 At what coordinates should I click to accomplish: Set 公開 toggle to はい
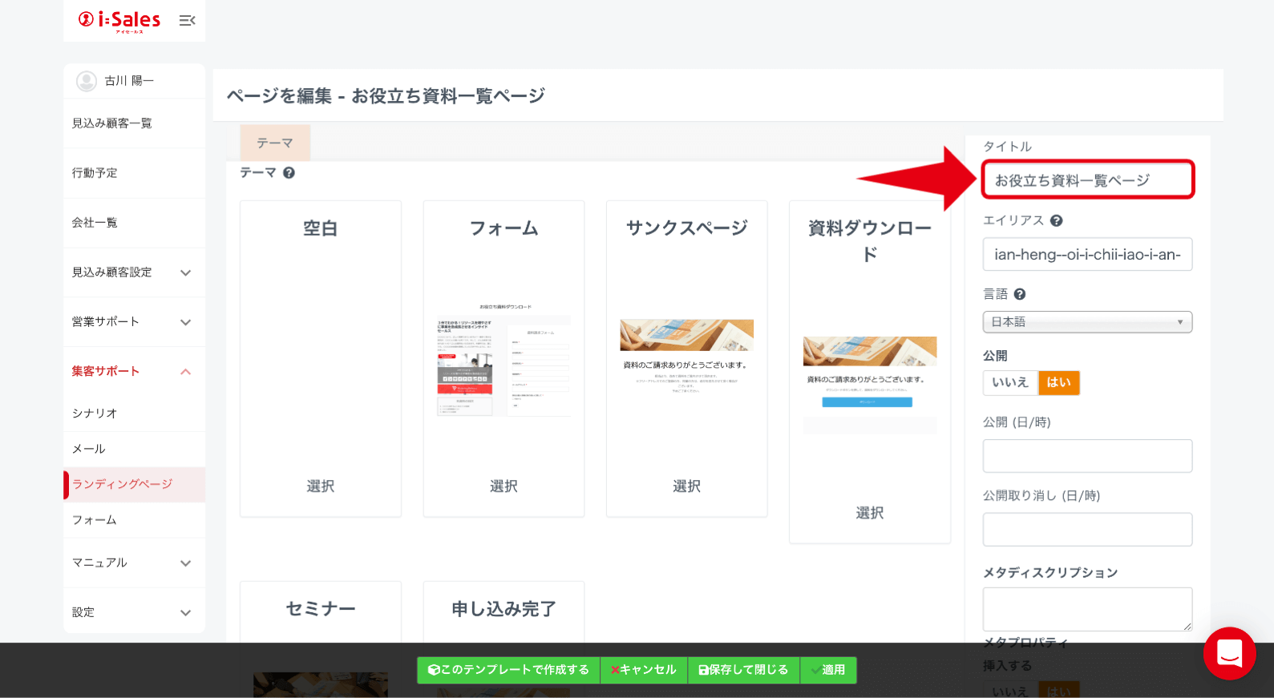click(x=1058, y=383)
